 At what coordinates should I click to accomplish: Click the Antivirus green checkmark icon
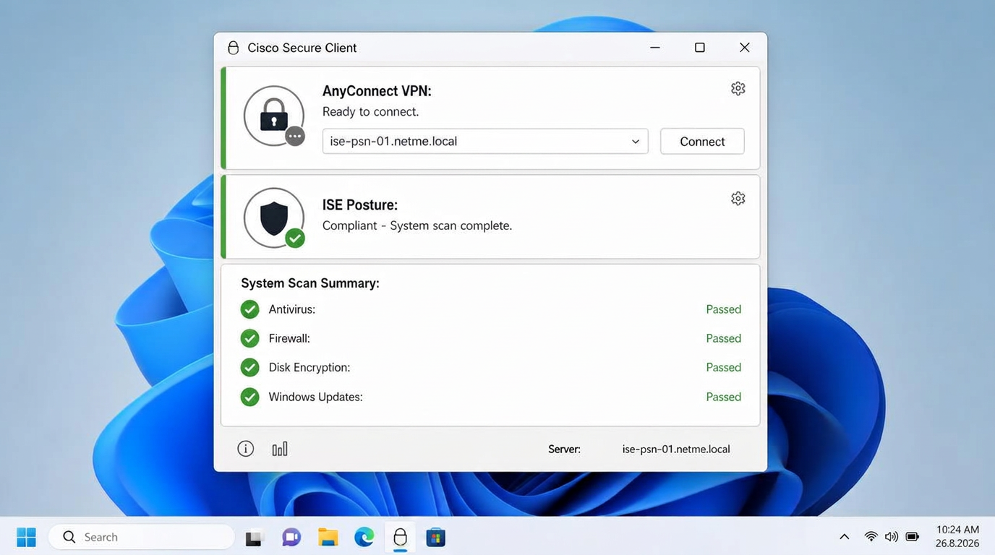click(249, 309)
